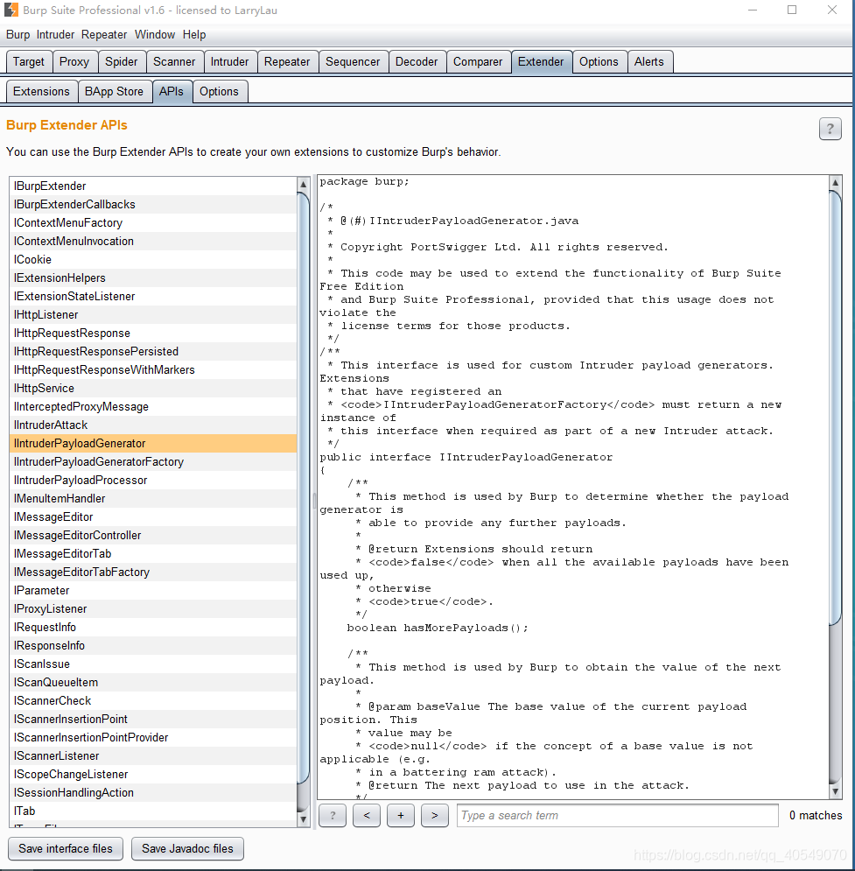Select IExtensionStateListener in the list
The width and height of the screenshot is (855, 871).
153,296
